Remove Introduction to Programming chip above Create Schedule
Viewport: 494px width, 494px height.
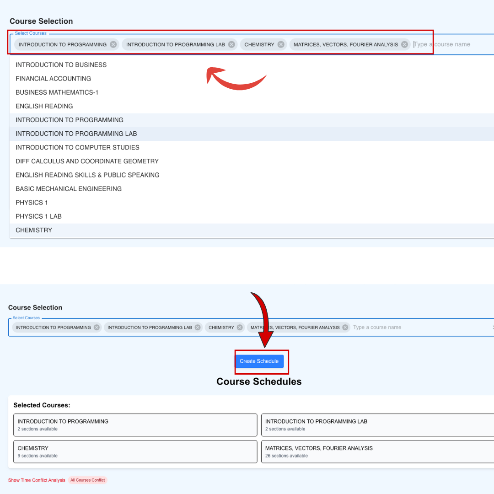coord(97,328)
